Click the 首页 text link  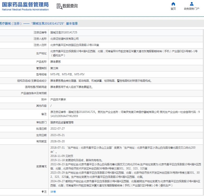[x=173, y=9]
